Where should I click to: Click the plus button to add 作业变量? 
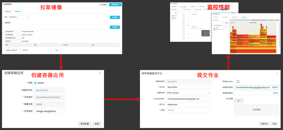click(x=239, y=101)
